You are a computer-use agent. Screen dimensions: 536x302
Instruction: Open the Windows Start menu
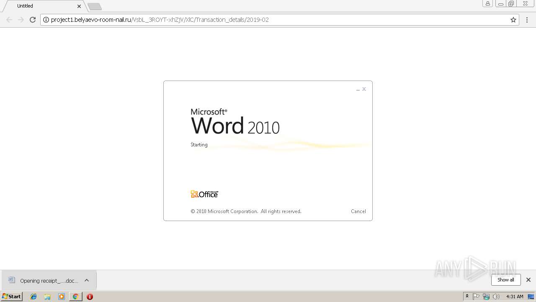click(12, 297)
